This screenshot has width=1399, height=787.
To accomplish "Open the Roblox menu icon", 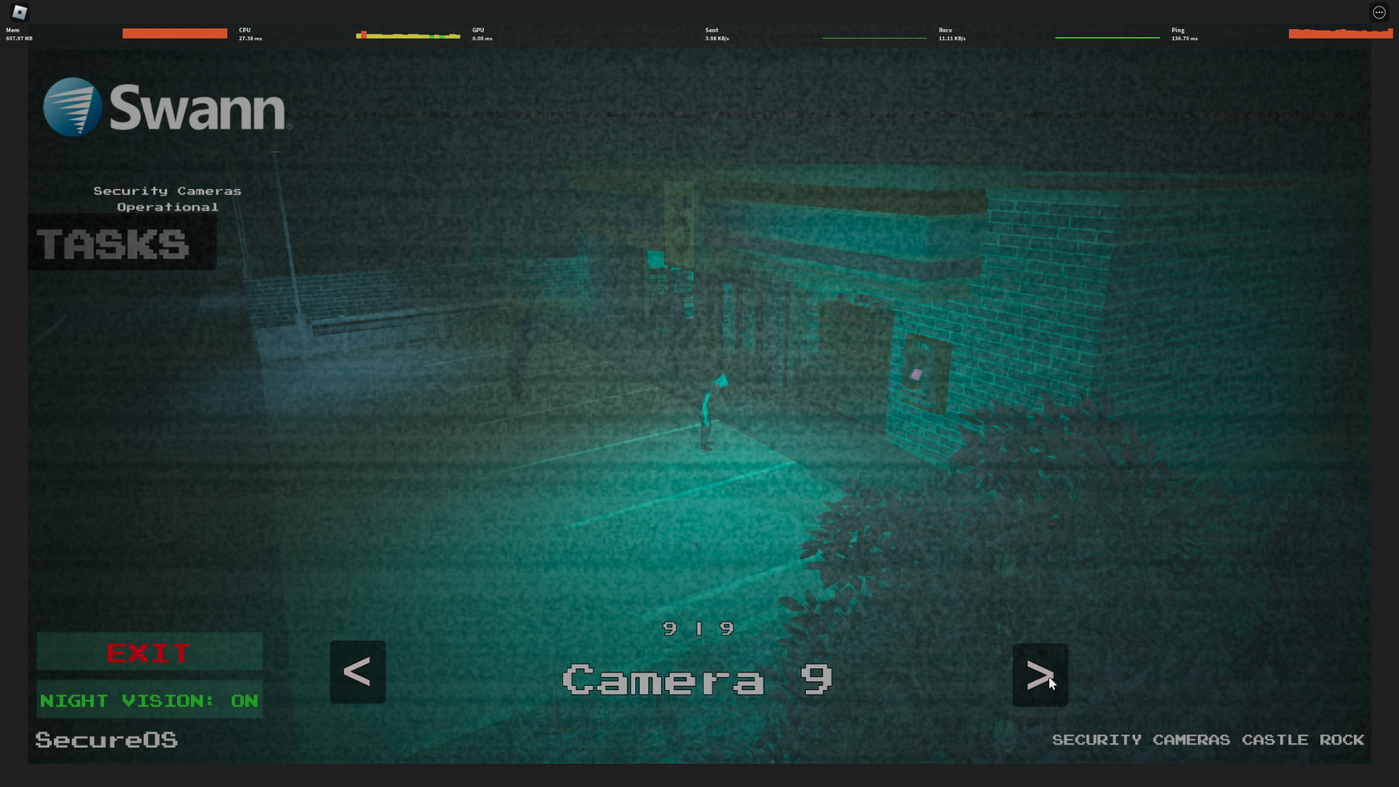I will point(20,12).
